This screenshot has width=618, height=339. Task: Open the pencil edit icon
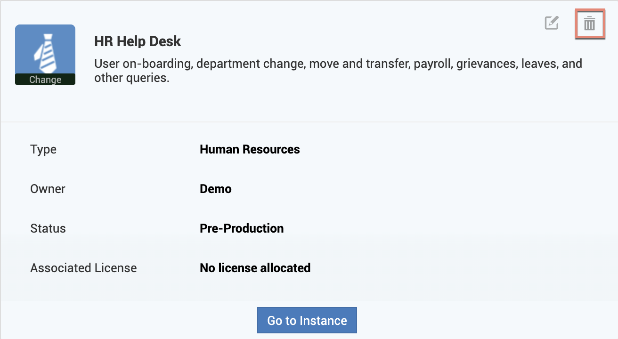pyautogui.click(x=552, y=23)
